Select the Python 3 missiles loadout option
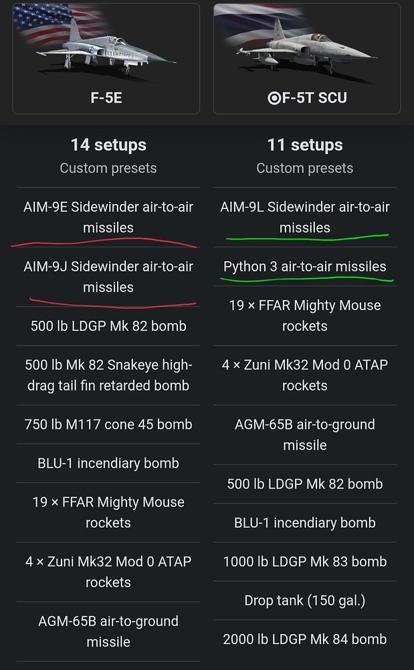The image size is (414, 670). 304,267
